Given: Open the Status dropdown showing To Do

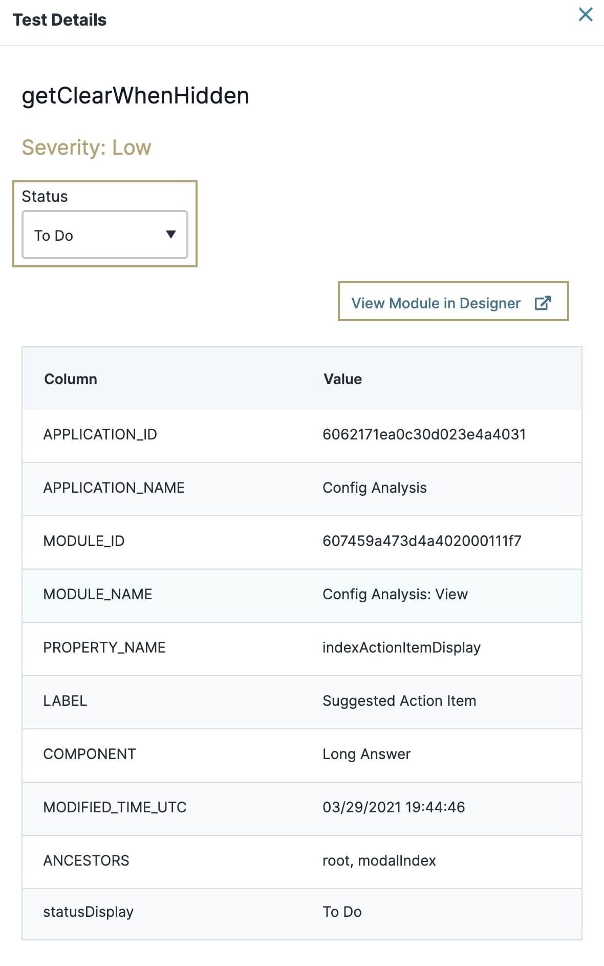Looking at the screenshot, I should tap(105, 235).
